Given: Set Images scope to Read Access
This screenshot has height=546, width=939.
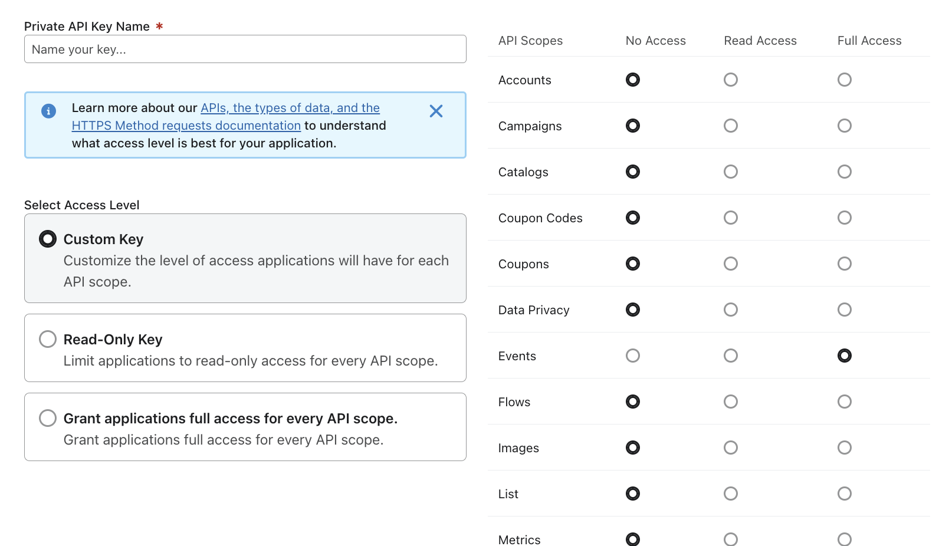Looking at the screenshot, I should click(x=731, y=448).
